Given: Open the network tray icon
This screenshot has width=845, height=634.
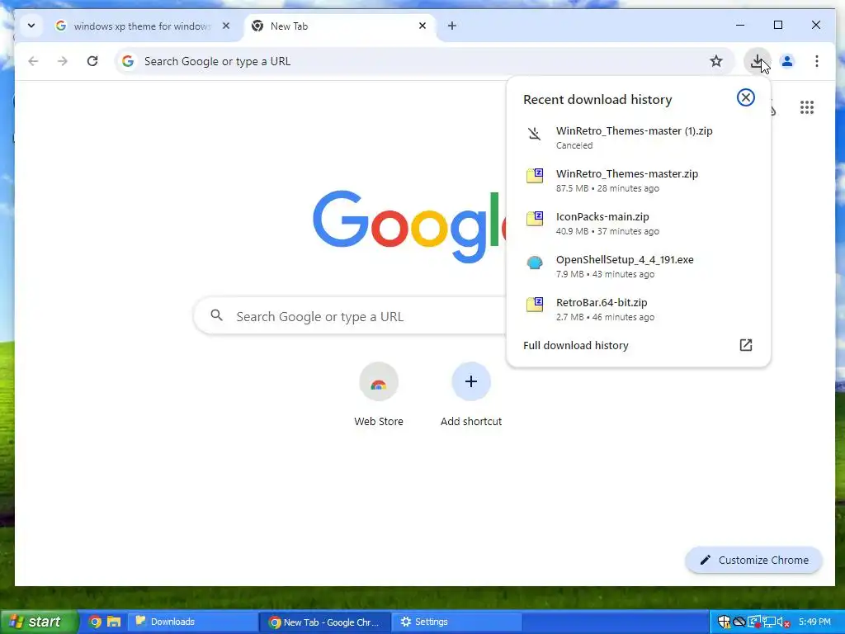Looking at the screenshot, I should coord(769,622).
